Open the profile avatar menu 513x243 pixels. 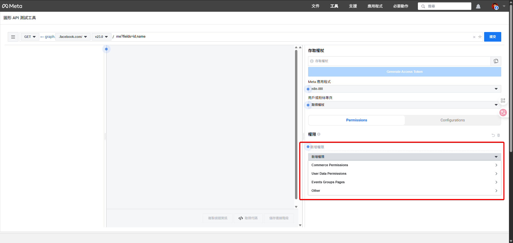495,6
